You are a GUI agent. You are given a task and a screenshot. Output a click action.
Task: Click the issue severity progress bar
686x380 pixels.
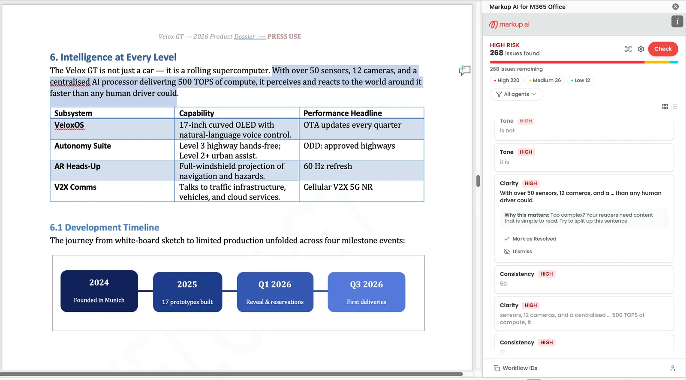click(x=584, y=62)
